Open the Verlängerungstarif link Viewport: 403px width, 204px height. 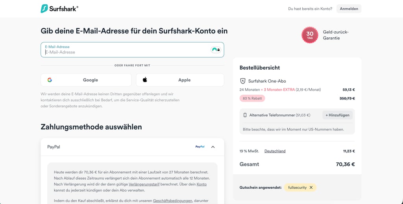[144, 184]
